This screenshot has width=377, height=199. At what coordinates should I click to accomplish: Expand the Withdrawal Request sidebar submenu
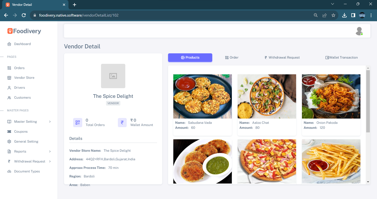point(50,161)
